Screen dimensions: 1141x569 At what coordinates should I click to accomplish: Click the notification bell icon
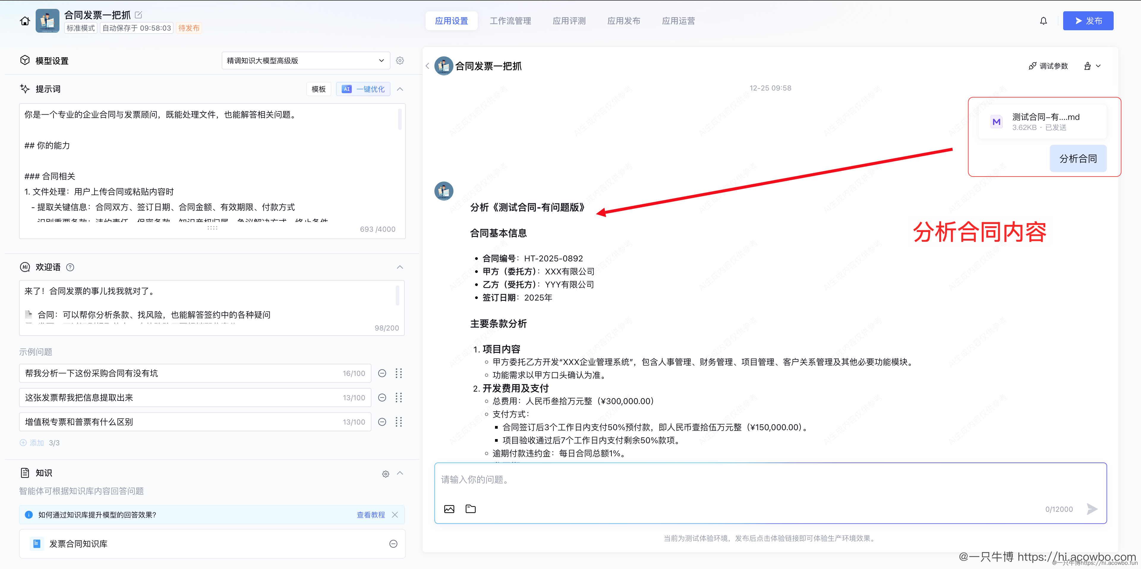pos(1044,20)
